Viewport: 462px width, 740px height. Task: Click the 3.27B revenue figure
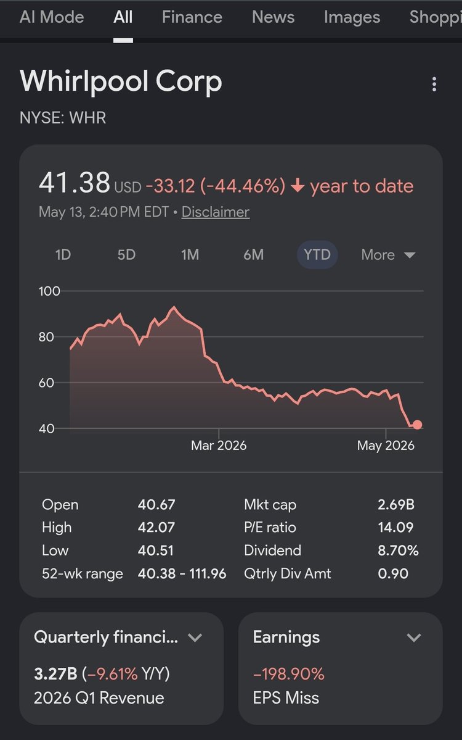pyautogui.click(x=55, y=673)
